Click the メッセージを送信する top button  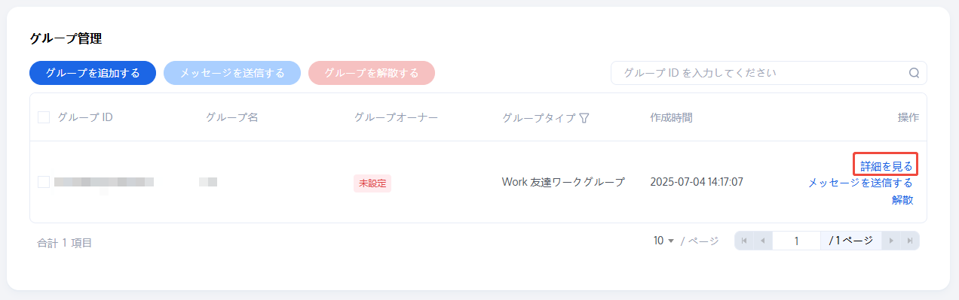[232, 73]
